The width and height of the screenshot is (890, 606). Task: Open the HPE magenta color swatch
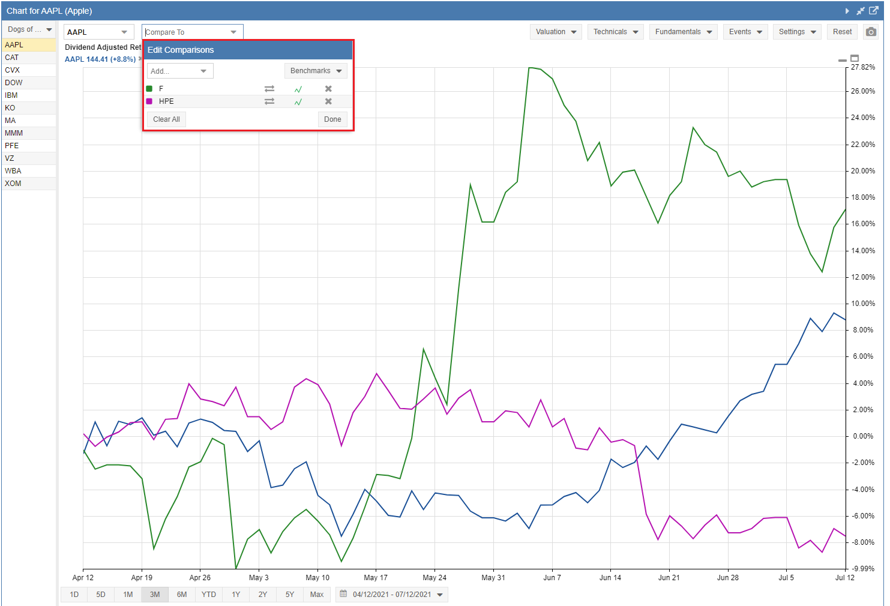[x=149, y=101]
